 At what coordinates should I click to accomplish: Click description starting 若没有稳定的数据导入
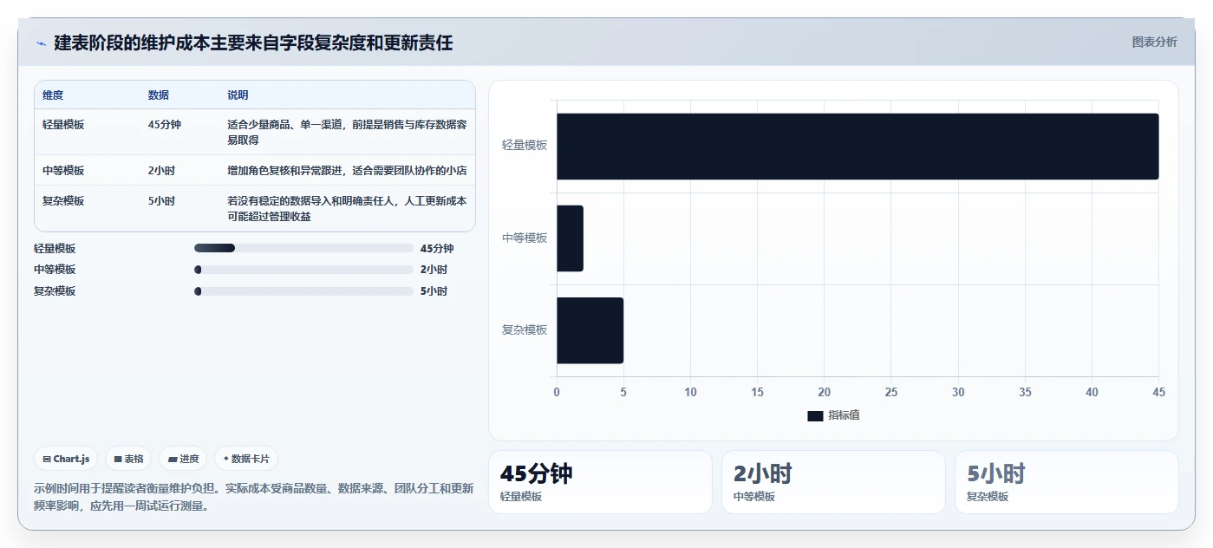[x=347, y=208]
